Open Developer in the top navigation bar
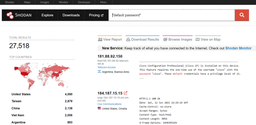 click(84, 2)
